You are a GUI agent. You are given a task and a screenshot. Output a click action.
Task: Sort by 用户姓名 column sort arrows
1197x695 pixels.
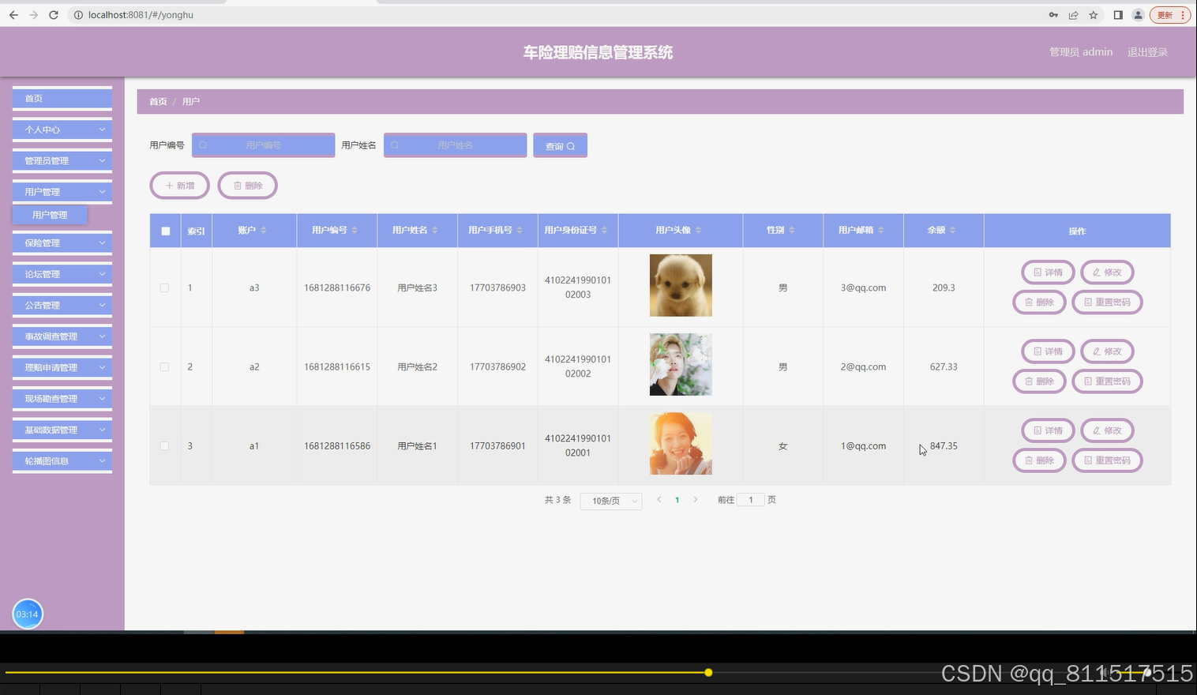435,230
